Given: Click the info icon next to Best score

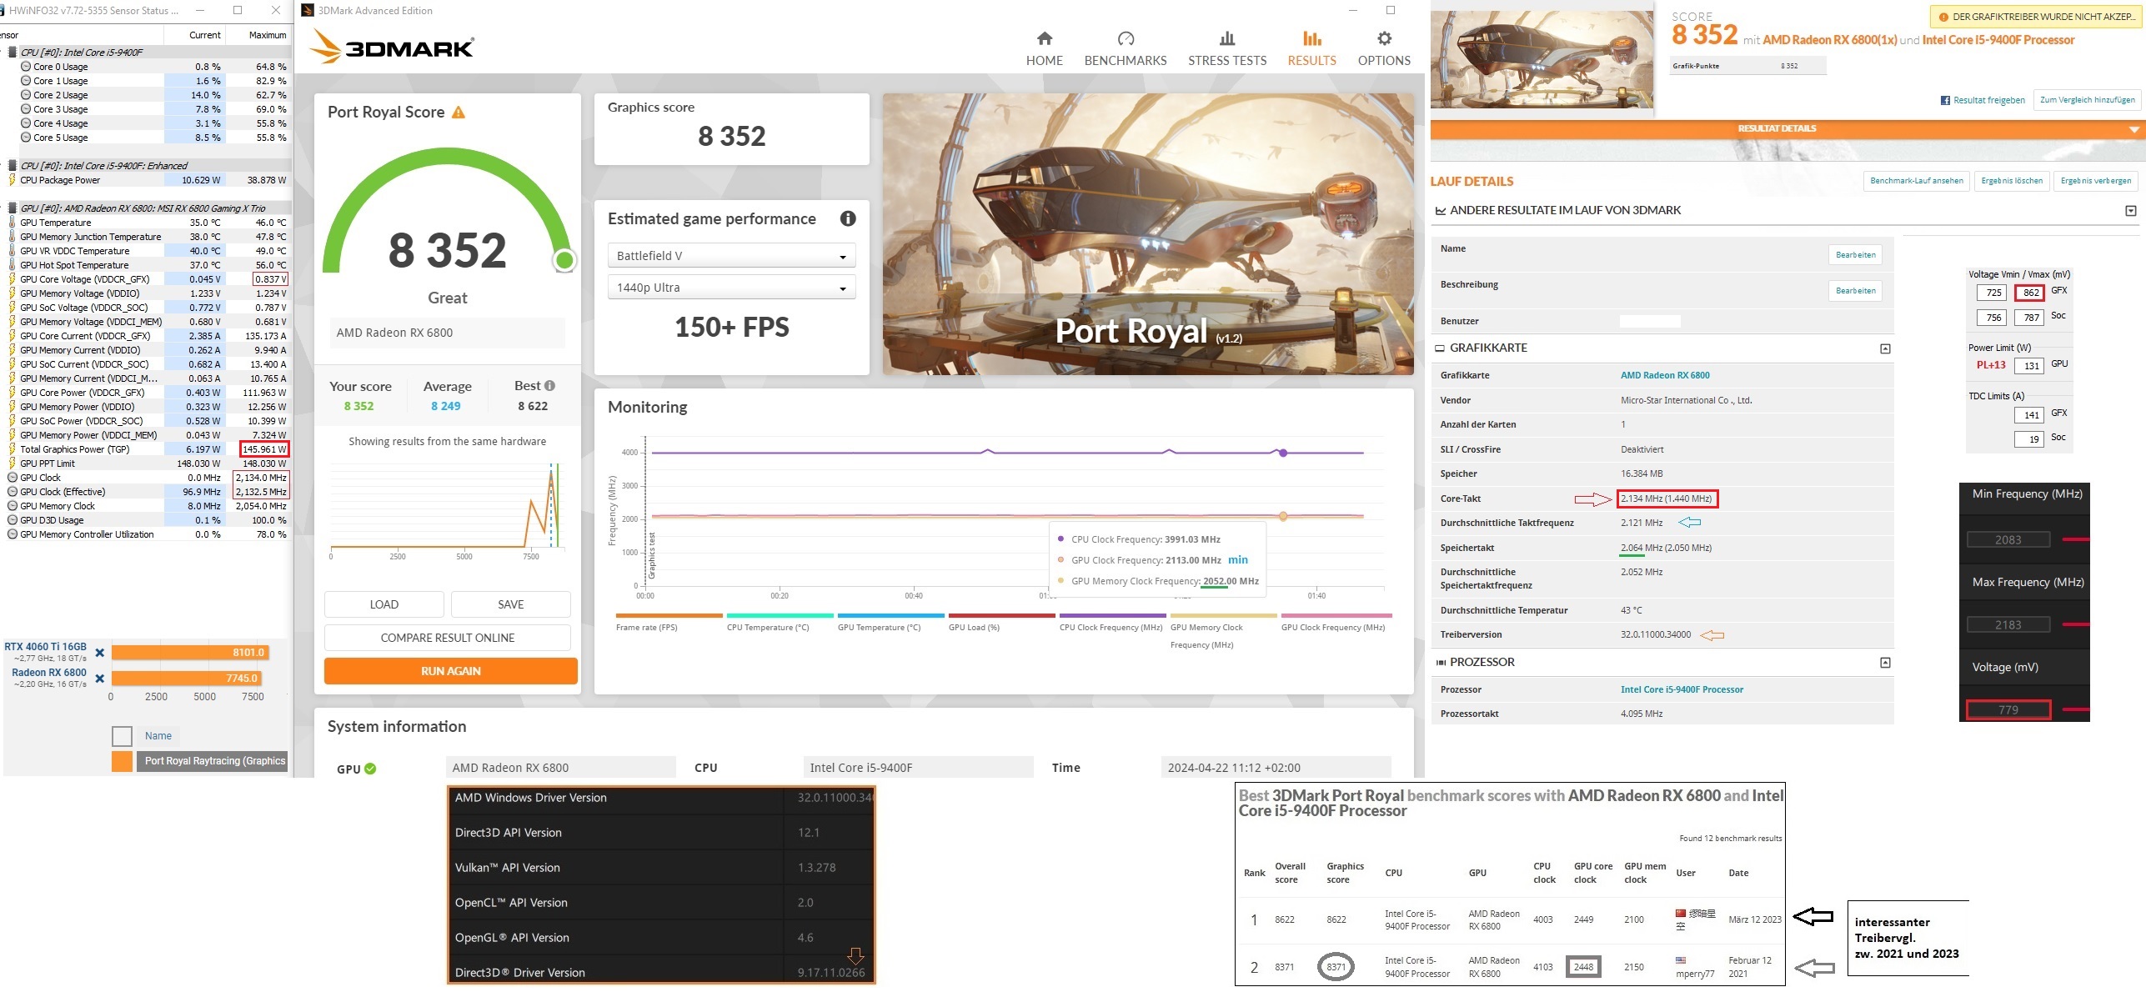Looking at the screenshot, I should pos(549,386).
